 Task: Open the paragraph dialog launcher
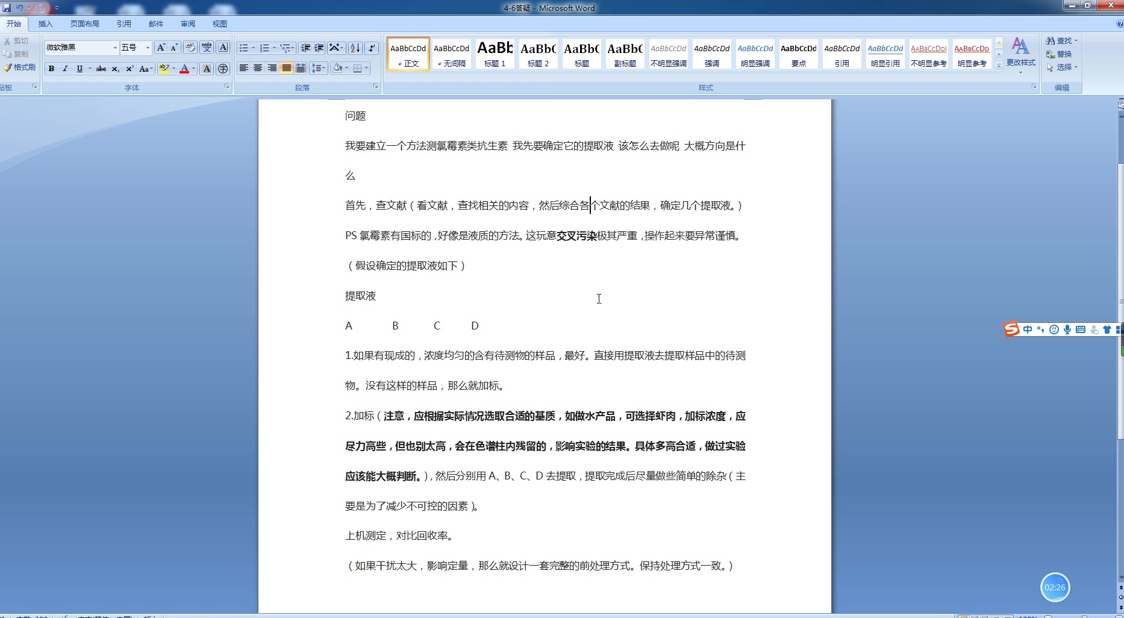point(376,87)
